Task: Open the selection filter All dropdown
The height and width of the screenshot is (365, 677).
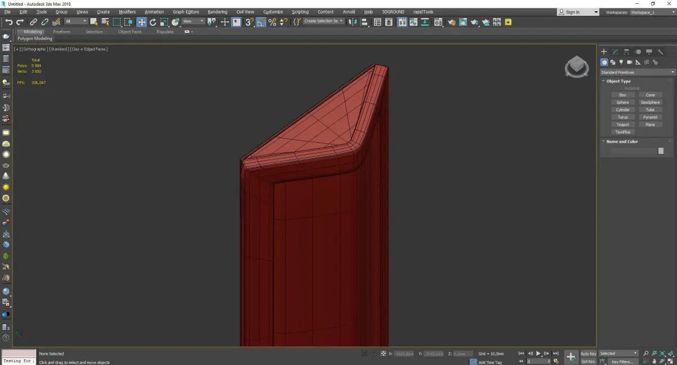Action: pos(76,21)
